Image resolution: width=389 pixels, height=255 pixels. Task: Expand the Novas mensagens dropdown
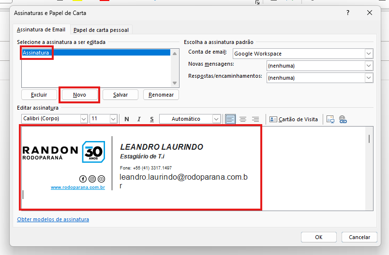[x=369, y=66]
